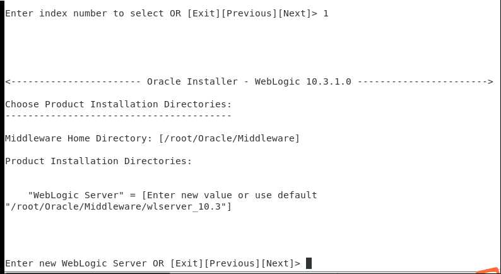Click the Choose Product Installation Directories heading
Viewport: 501px width, 274px height.
click(118, 104)
